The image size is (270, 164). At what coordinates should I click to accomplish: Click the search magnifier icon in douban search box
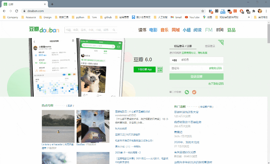(114, 30)
